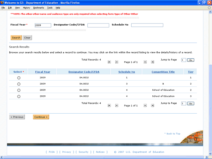Go to last page in lower pager
Screen dimensions: 212x159
click(152, 105)
